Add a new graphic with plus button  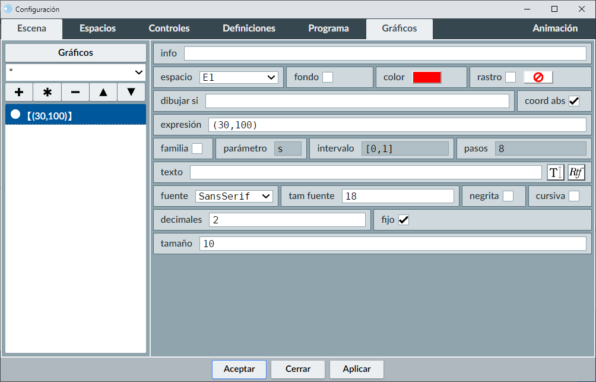coord(19,92)
